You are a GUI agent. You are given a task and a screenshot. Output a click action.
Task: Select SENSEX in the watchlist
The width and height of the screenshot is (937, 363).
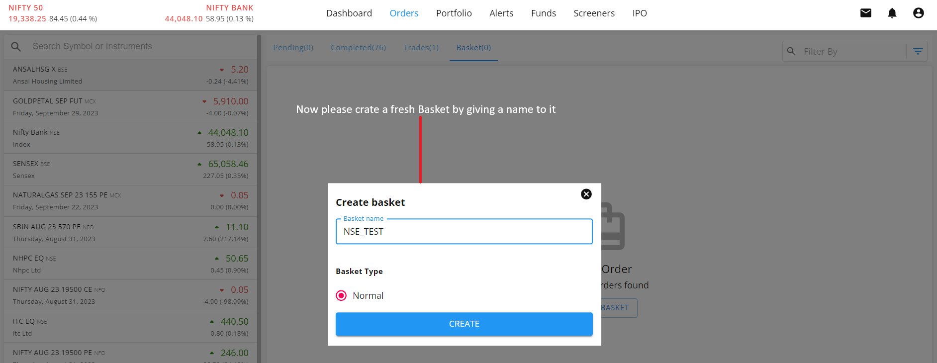tap(130, 170)
